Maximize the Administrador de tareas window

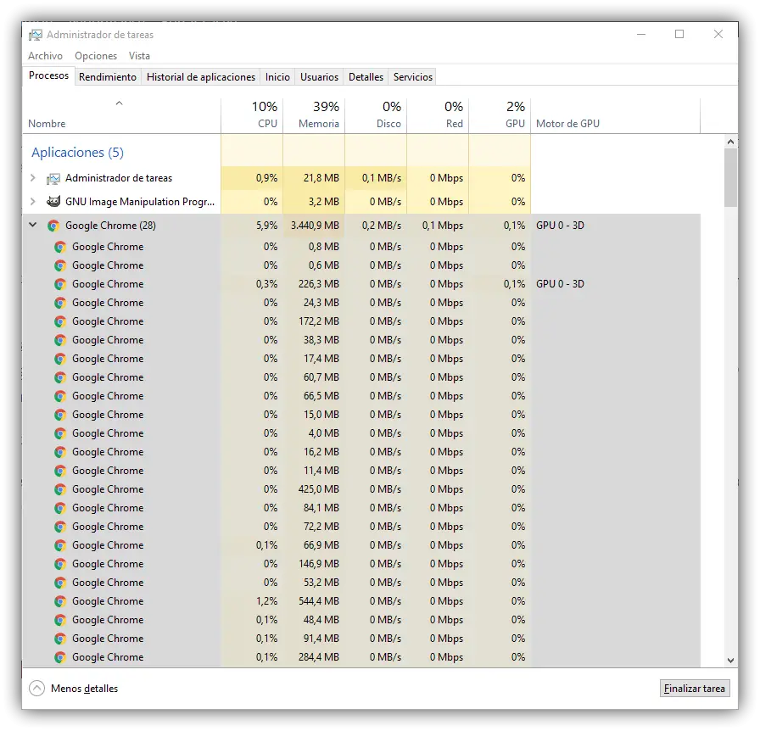[x=679, y=34]
